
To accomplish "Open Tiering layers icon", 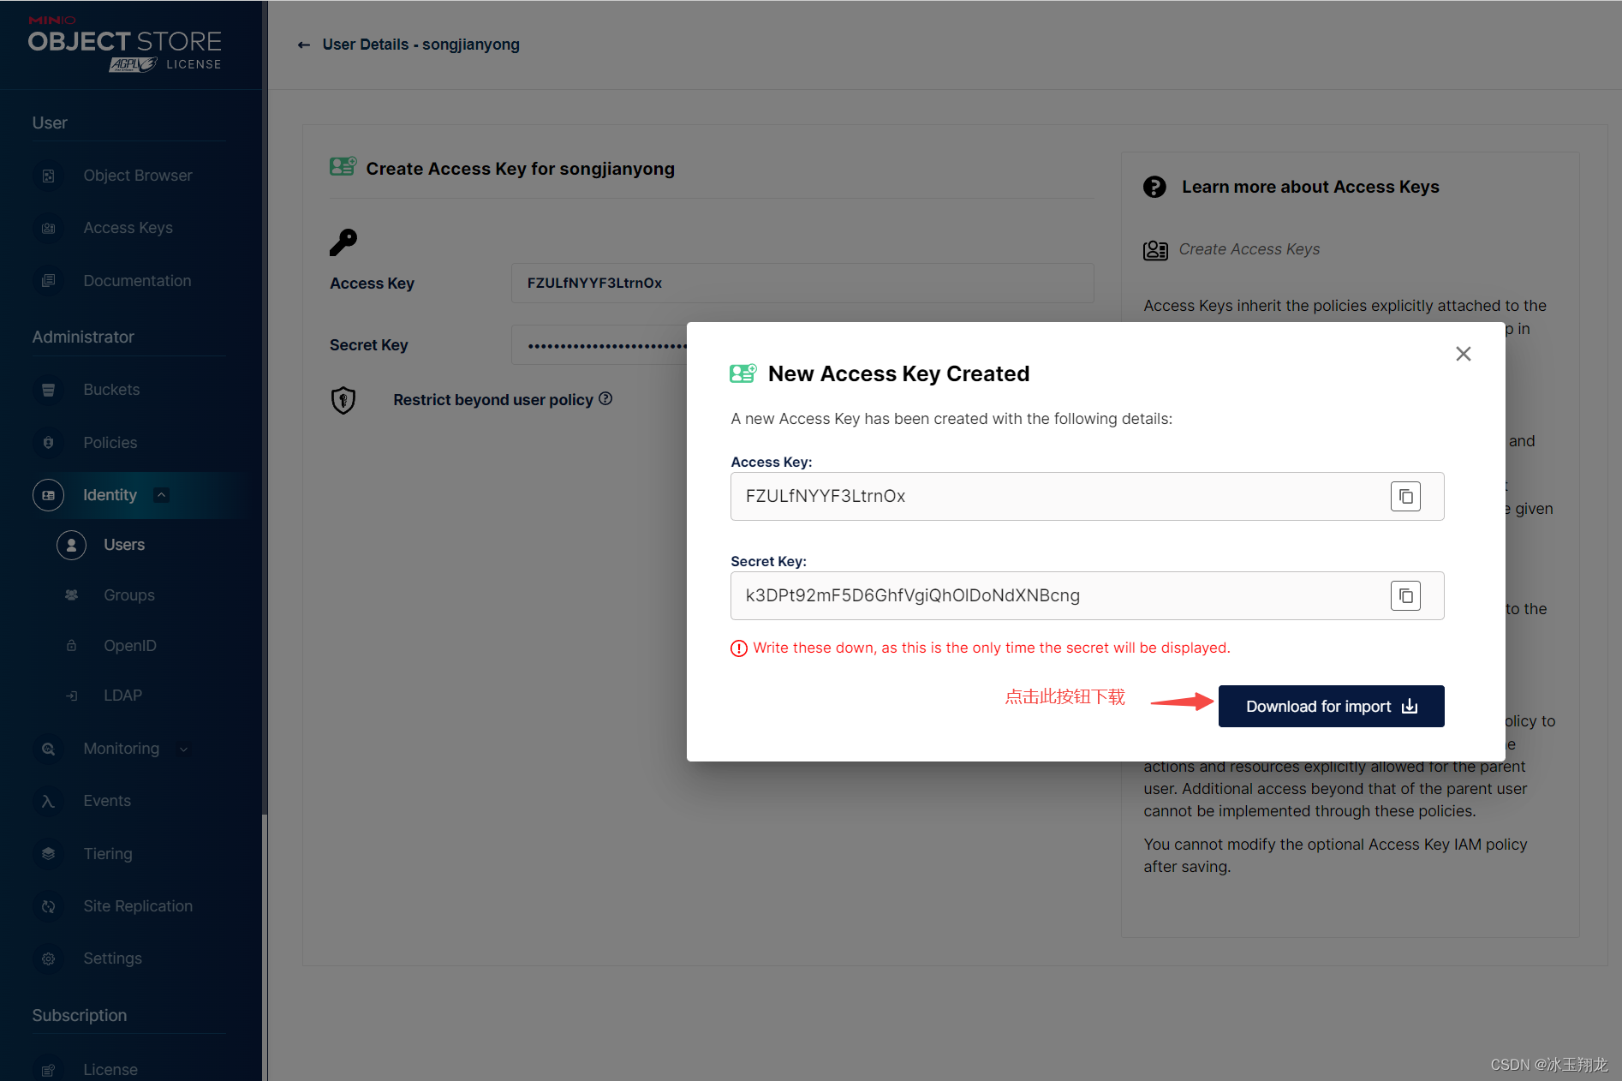I will pyautogui.click(x=48, y=854).
